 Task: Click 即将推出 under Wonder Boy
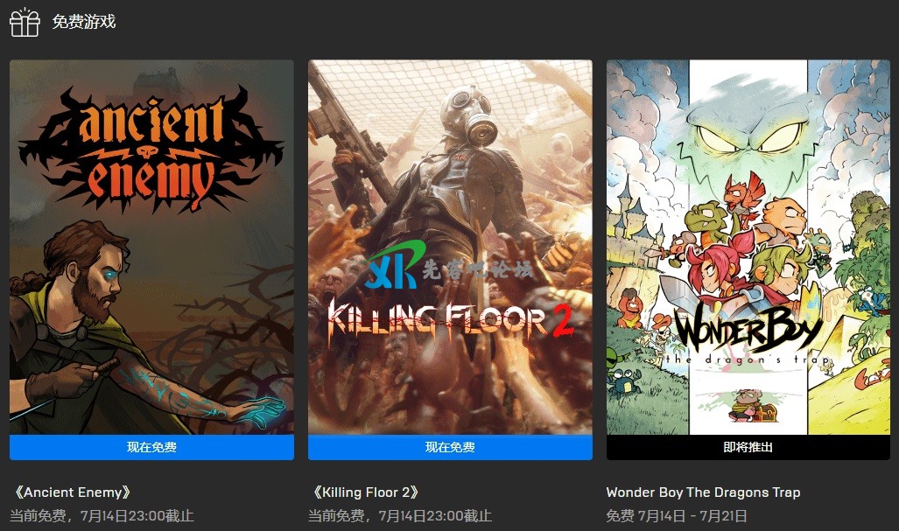point(748,447)
